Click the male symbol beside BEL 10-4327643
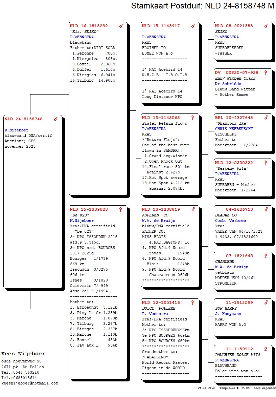This screenshot has height=397, width=276. (x=266, y=118)
